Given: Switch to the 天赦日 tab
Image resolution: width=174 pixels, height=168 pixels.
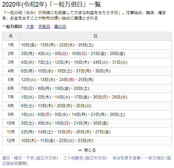Looking at the screenshot, I should pos(44,27).
